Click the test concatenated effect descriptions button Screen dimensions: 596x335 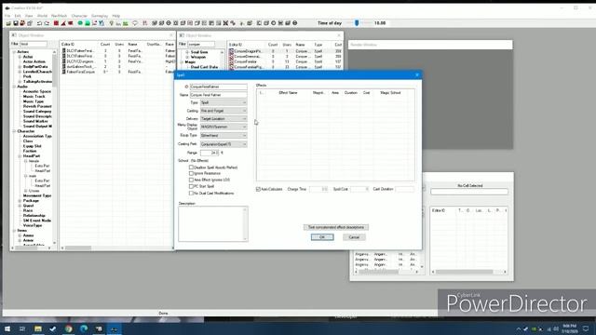(336, 227)
